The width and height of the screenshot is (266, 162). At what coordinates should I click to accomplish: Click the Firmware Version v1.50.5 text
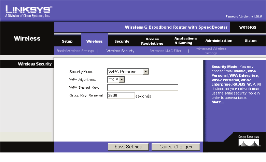[x=243, y=17]
